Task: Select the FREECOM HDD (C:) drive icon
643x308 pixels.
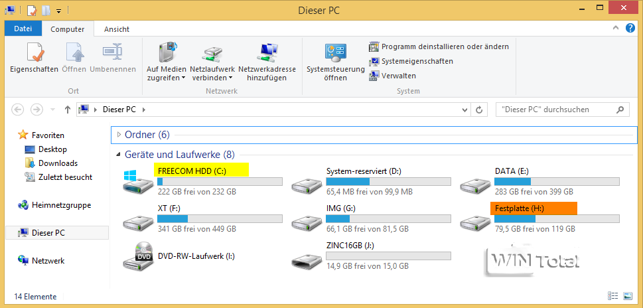Action: 138,183
